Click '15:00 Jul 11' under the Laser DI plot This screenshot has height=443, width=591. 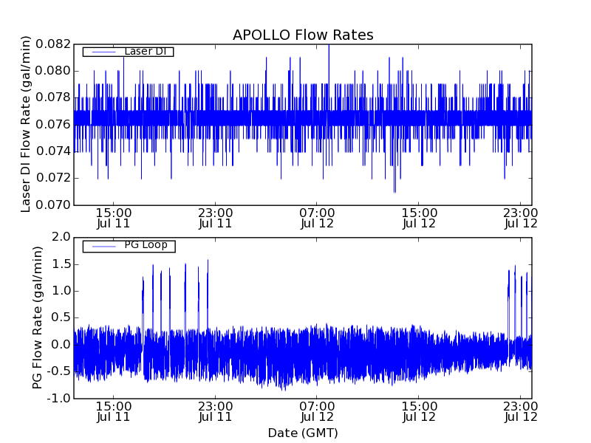(114, 218)
